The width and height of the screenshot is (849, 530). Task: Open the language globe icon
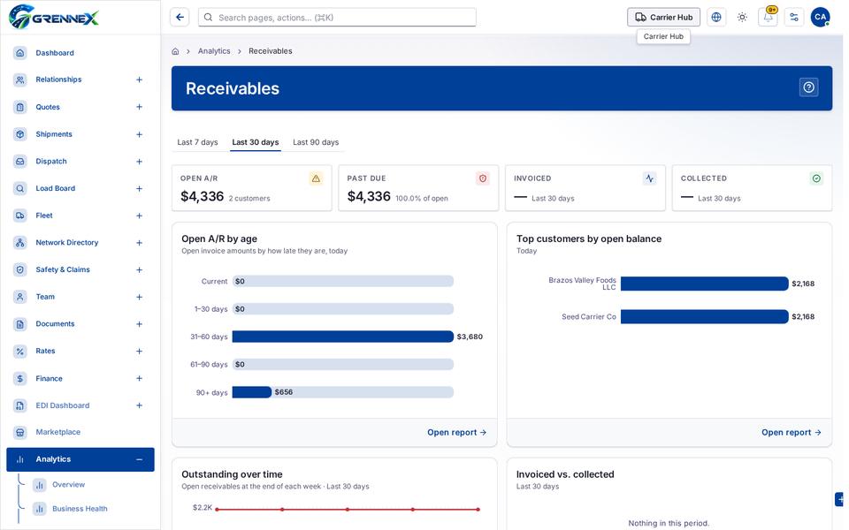click(x=715, y=18)
